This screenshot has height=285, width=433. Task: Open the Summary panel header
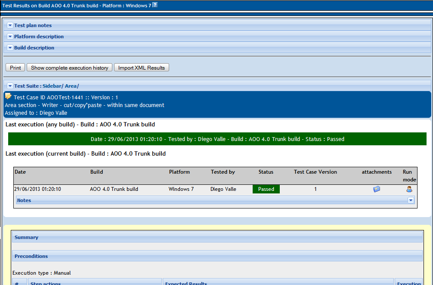[x=217, y=237]
